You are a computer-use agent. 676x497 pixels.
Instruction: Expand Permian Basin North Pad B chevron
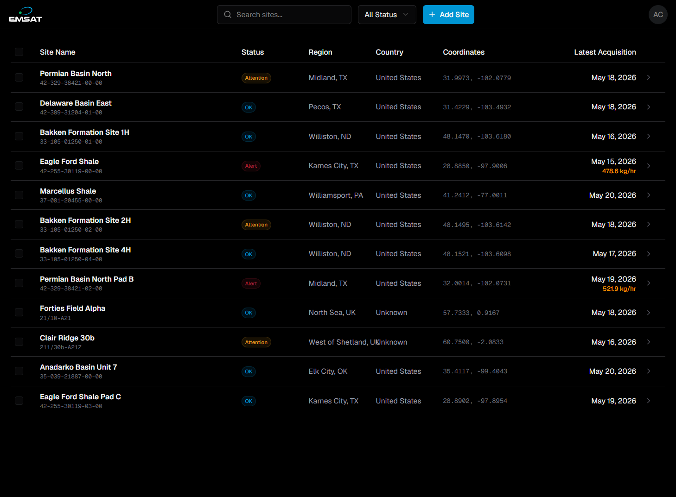649,283
